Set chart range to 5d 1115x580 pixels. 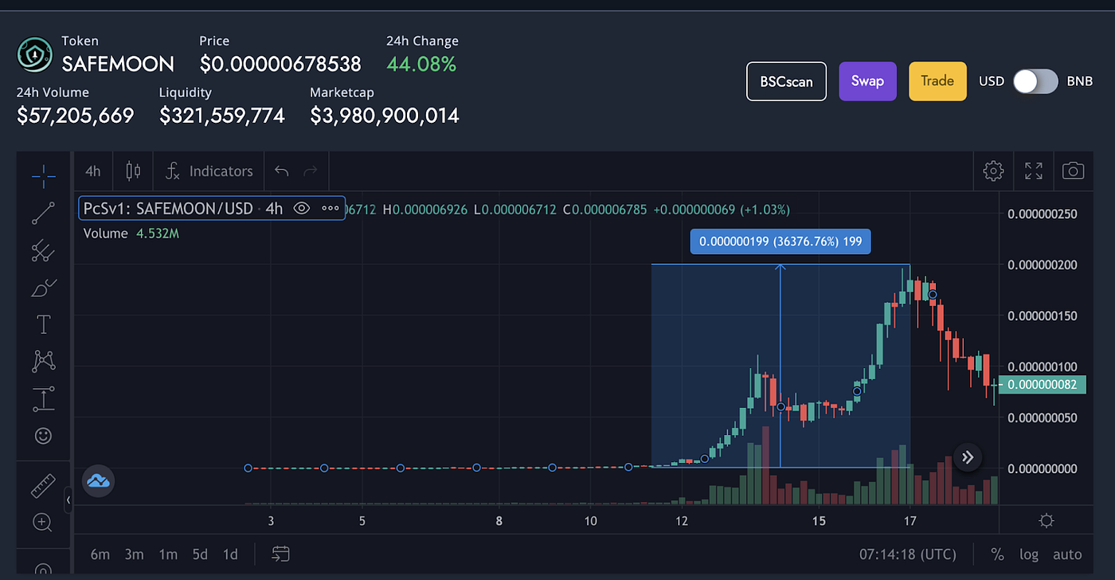[200, 555]
